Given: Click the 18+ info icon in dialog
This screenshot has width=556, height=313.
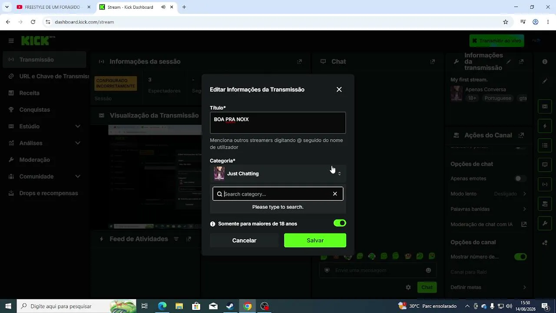Looking at the screenshot, I should pyautogui.click(x=212, y=224).
